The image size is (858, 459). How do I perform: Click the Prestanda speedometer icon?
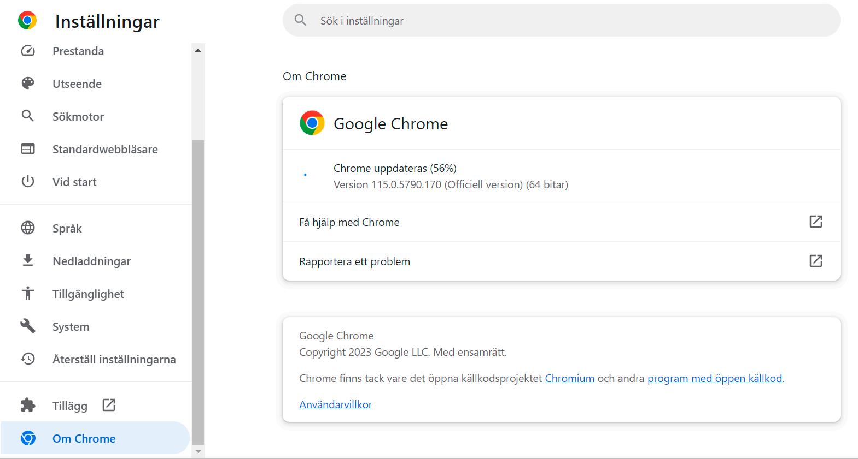(x=28, y=51)
